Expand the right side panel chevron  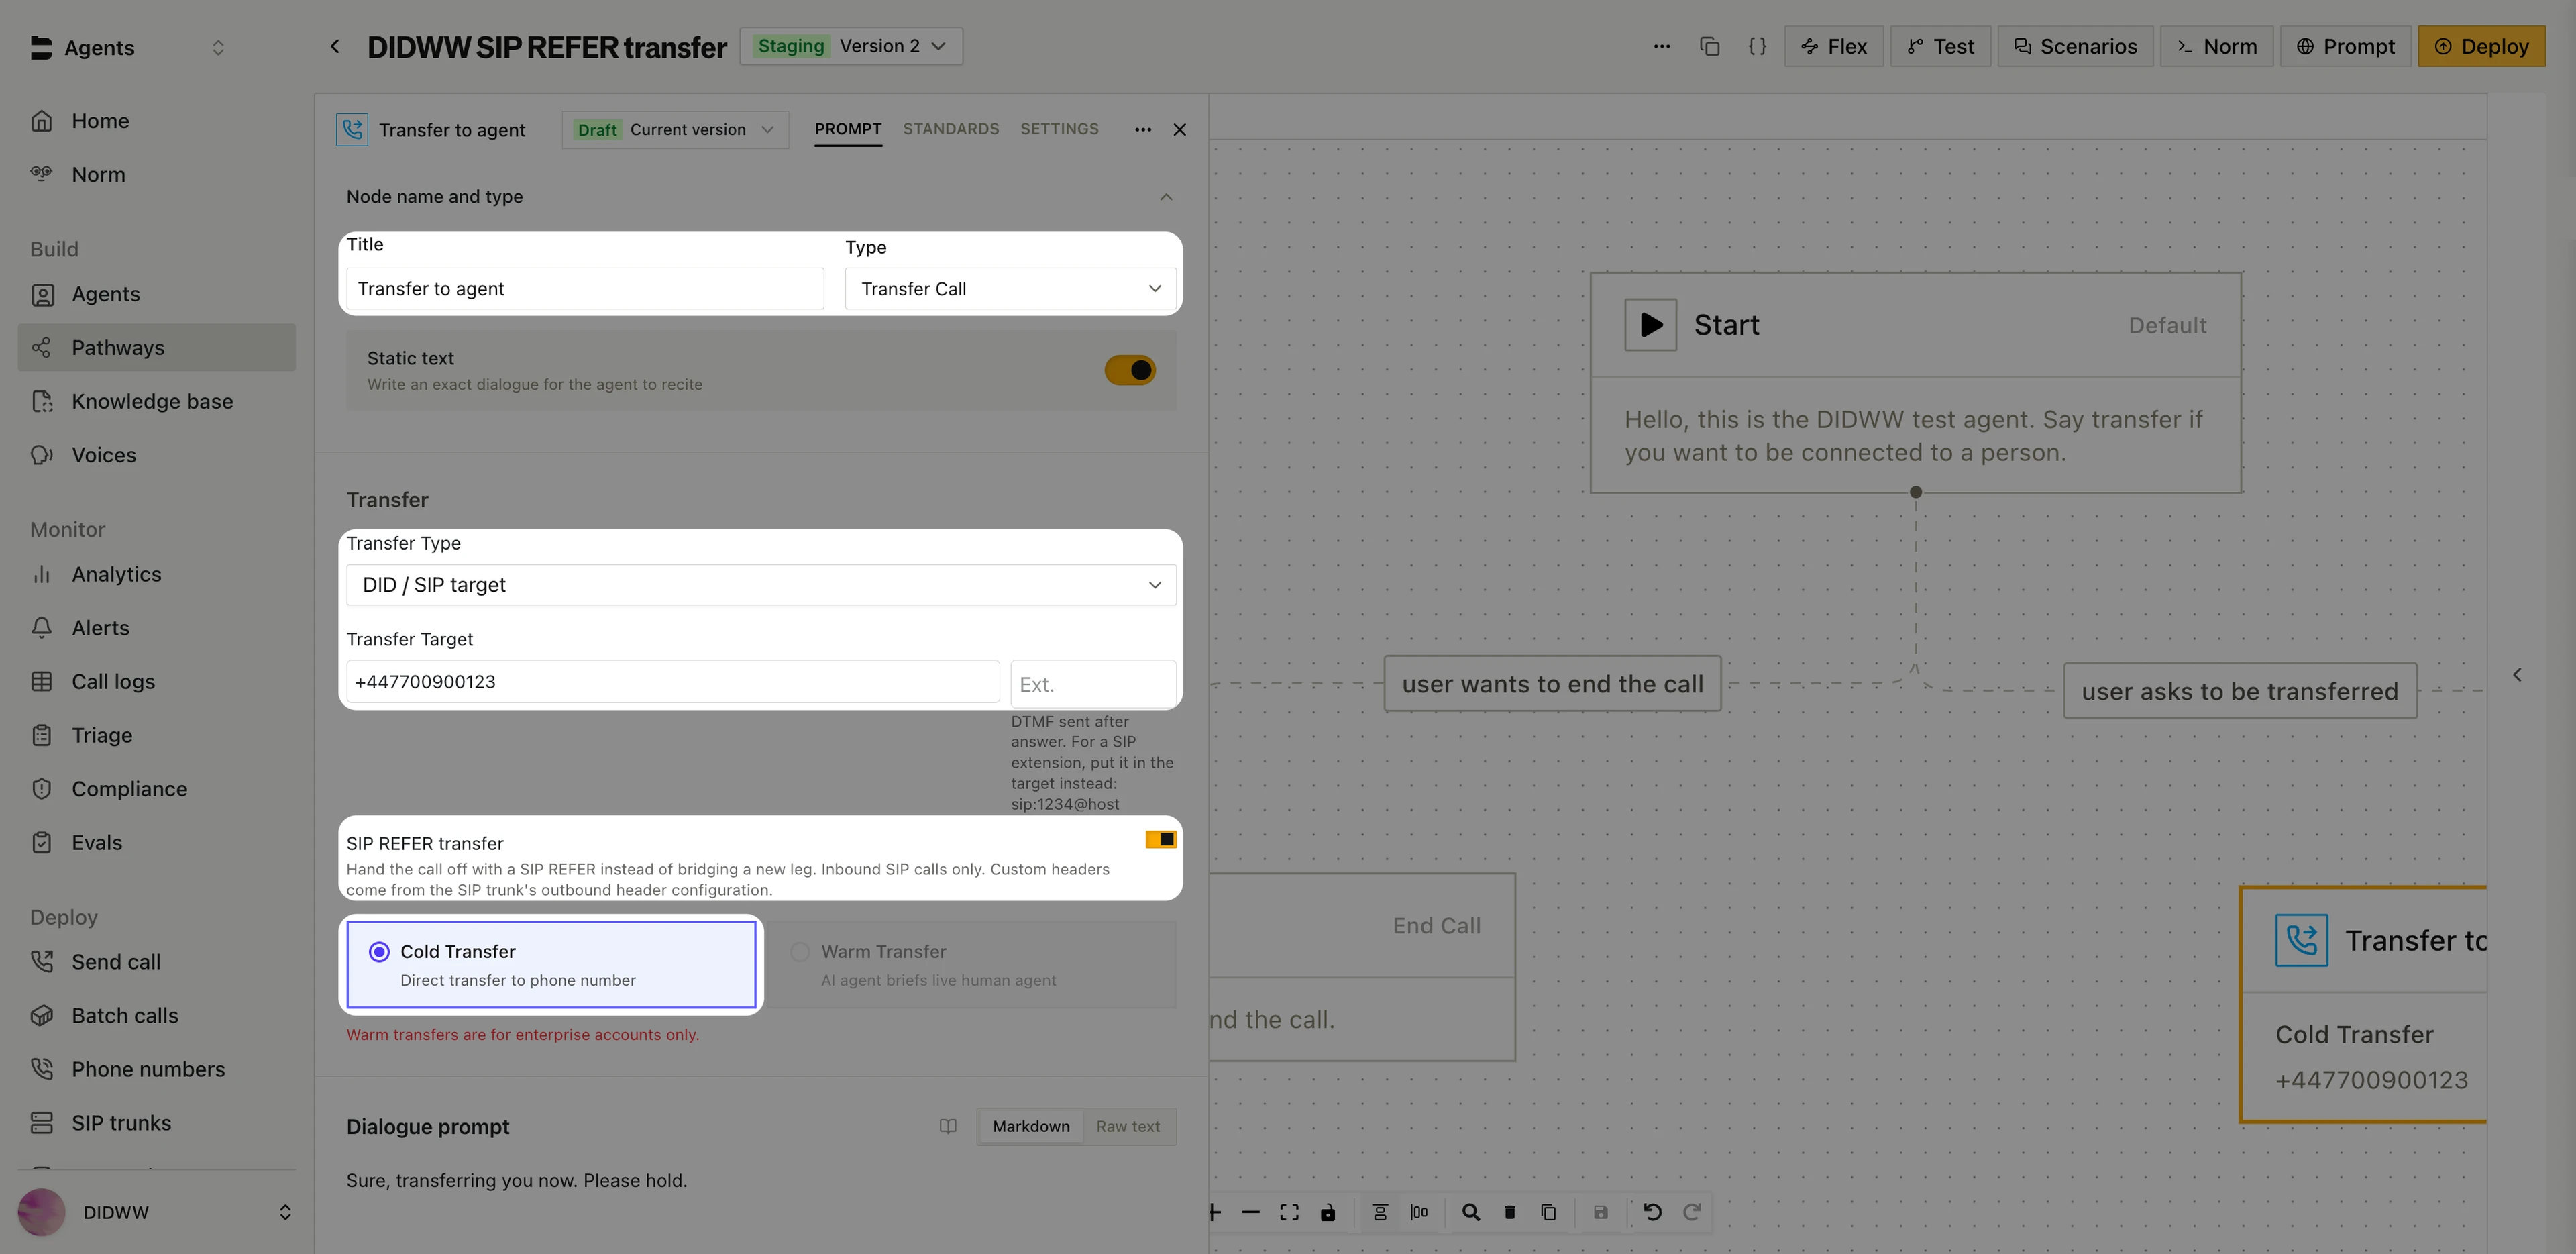point(2517,675)
